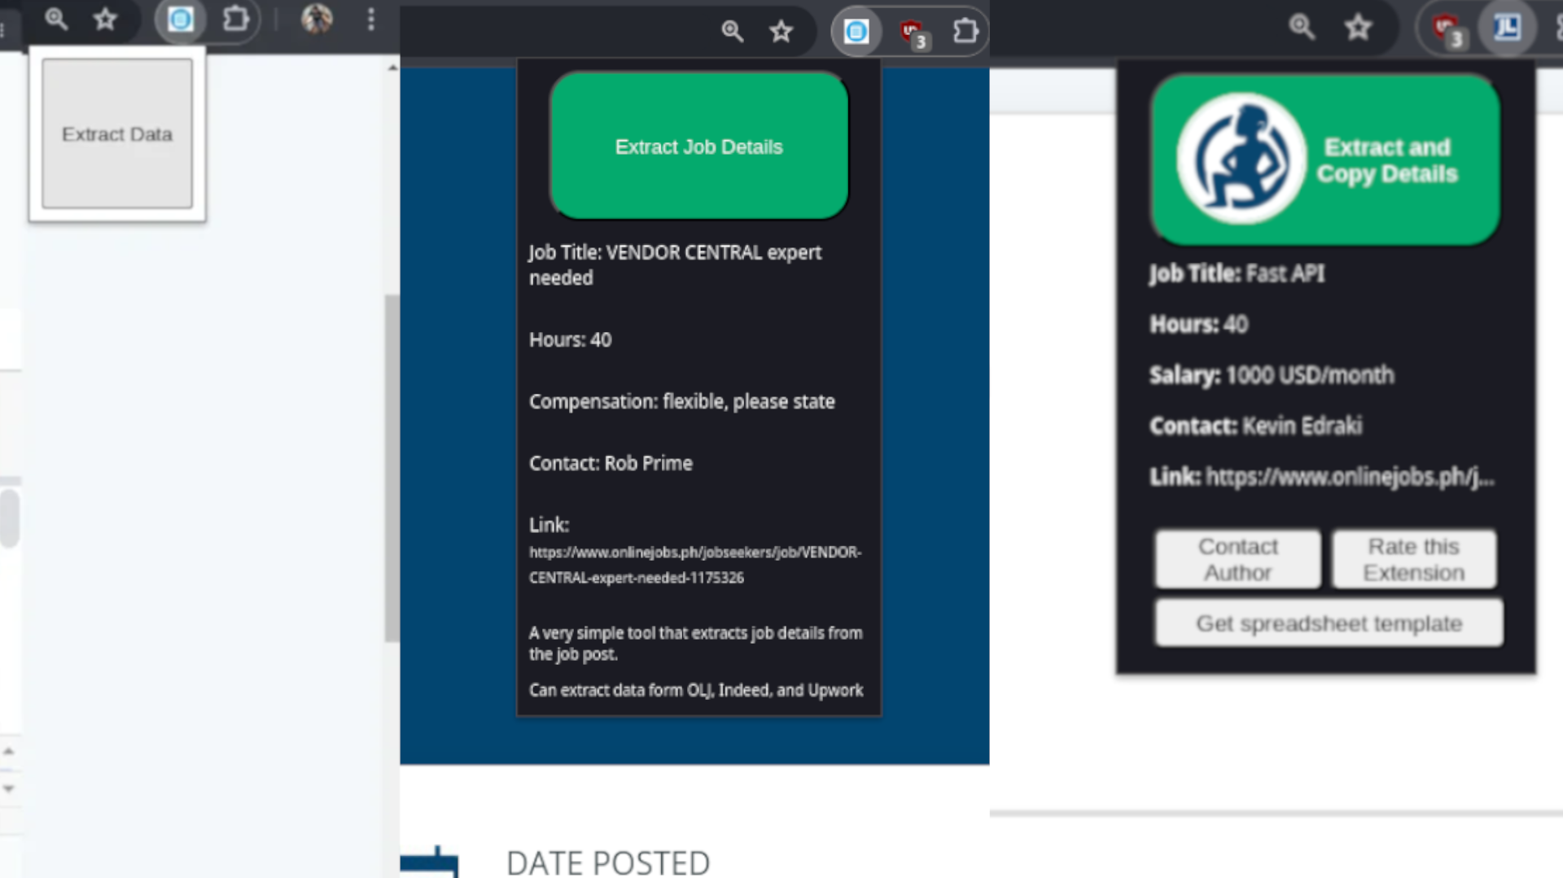The width and height of the screenshot is (1563, 878).
Task: Click Rate this Extension button
Action: tap(1414, 559)
